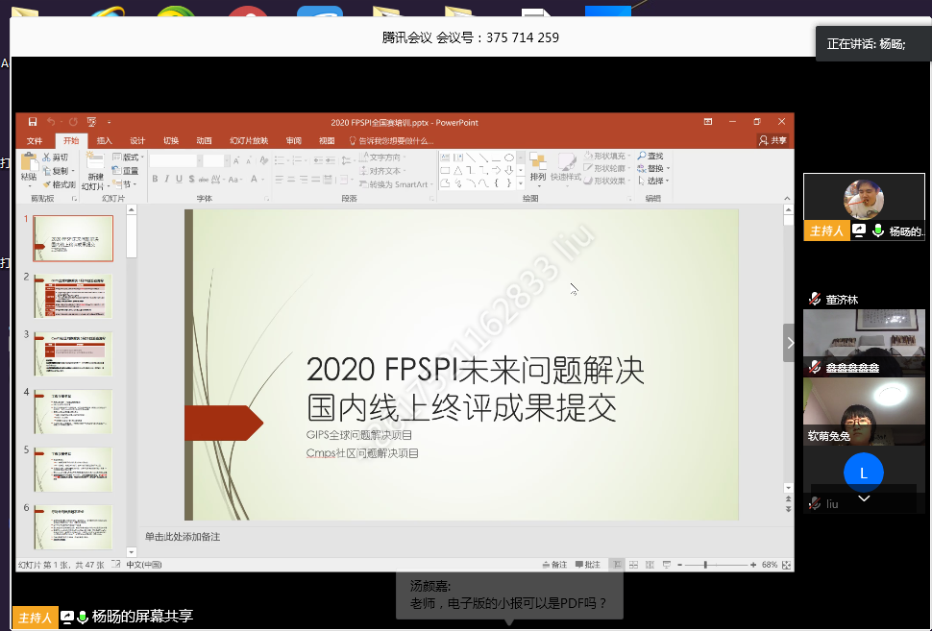The height and width of the screenshot is (631, 932).
Task: Select the oval shape in shapes gallery
Action: [509, 158]
